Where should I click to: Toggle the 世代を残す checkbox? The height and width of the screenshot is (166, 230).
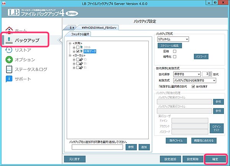coord(193,87)
